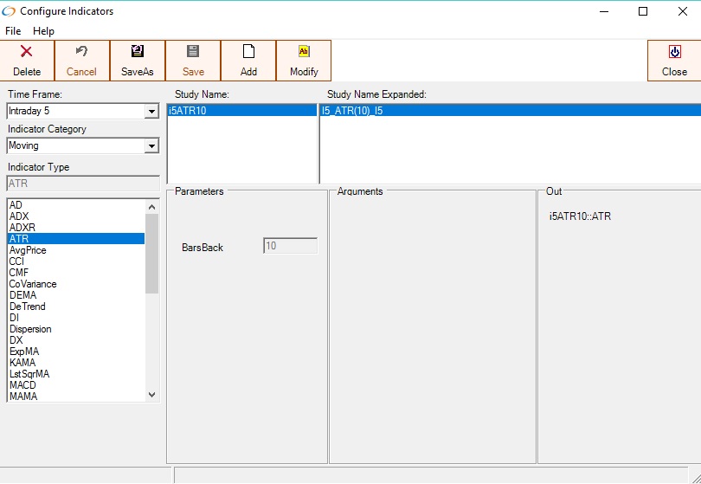Select i5ATR10 in Study Name list
The width and height of the screenshot is (701, 484).
coord(188,111)
